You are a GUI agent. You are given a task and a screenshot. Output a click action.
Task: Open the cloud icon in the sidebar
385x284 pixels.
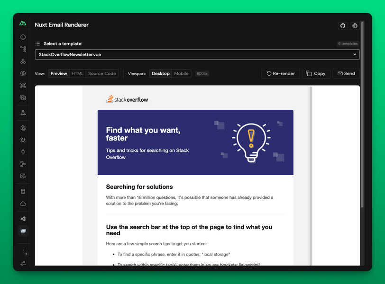click(x=23, y=204)
